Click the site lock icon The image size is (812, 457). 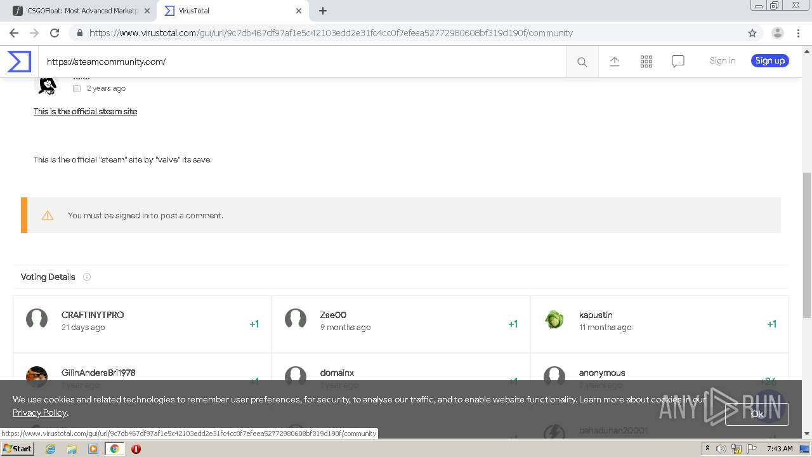(x=79, y=33)
